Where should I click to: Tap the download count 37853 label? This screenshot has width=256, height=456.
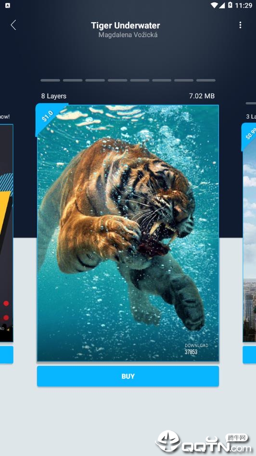pyautogui.click(x=191, y=352)
